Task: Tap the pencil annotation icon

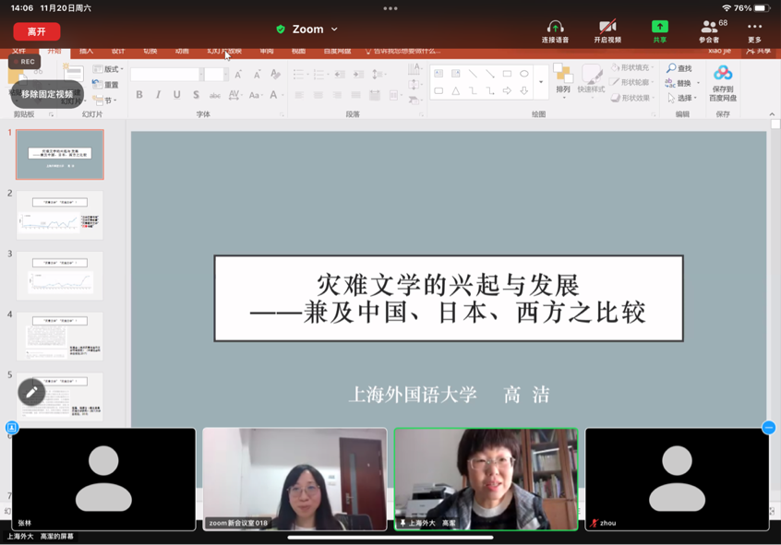Action: click(31, 392)
